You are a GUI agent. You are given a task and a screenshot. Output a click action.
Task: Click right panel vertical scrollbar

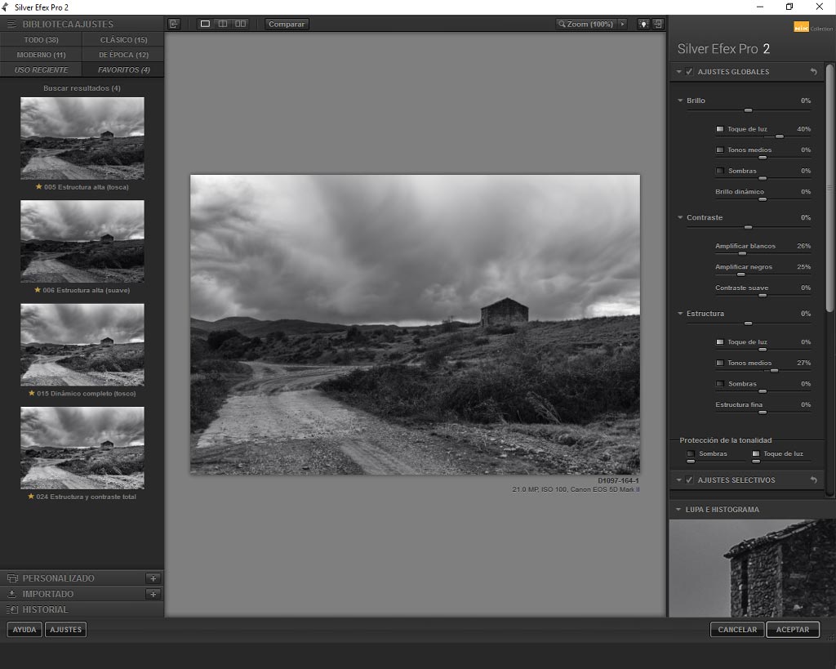829,188
